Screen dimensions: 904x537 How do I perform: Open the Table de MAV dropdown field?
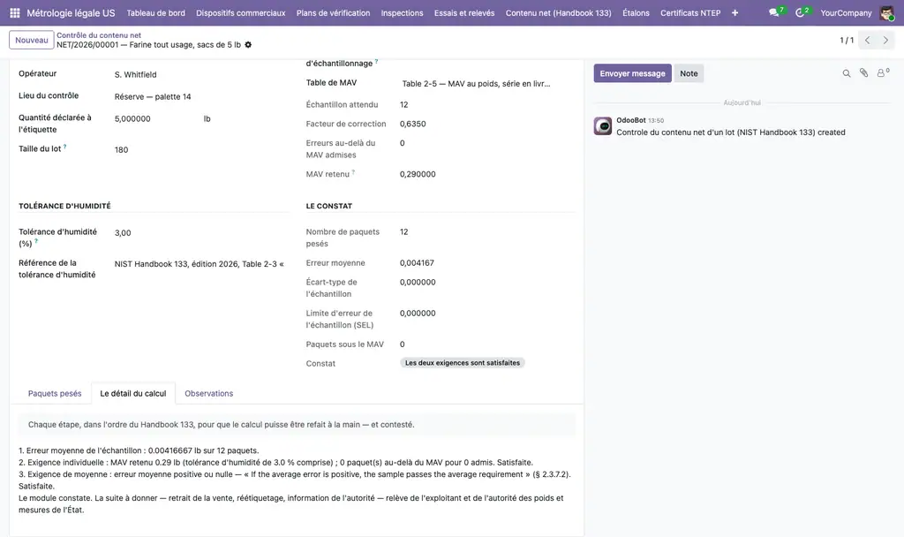pyautogui.click(x=486, y=84)
